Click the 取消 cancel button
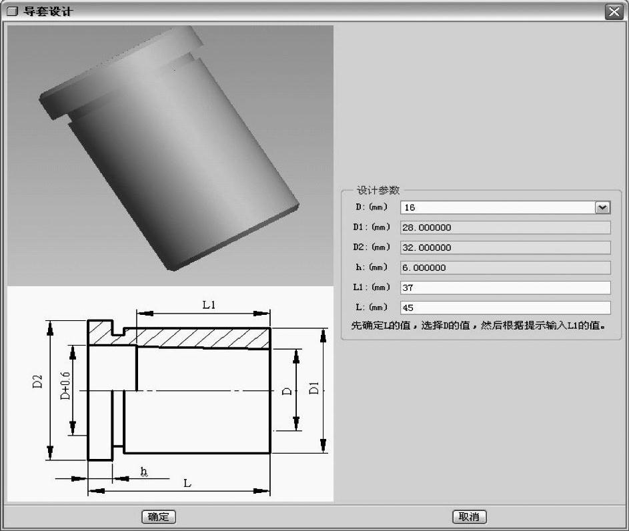Image resolution: width=629 pixels, height=531 pixels. (x=469, y=517)
